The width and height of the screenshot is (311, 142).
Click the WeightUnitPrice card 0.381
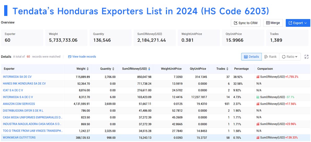pyautogui.click(x=199, y=38)
